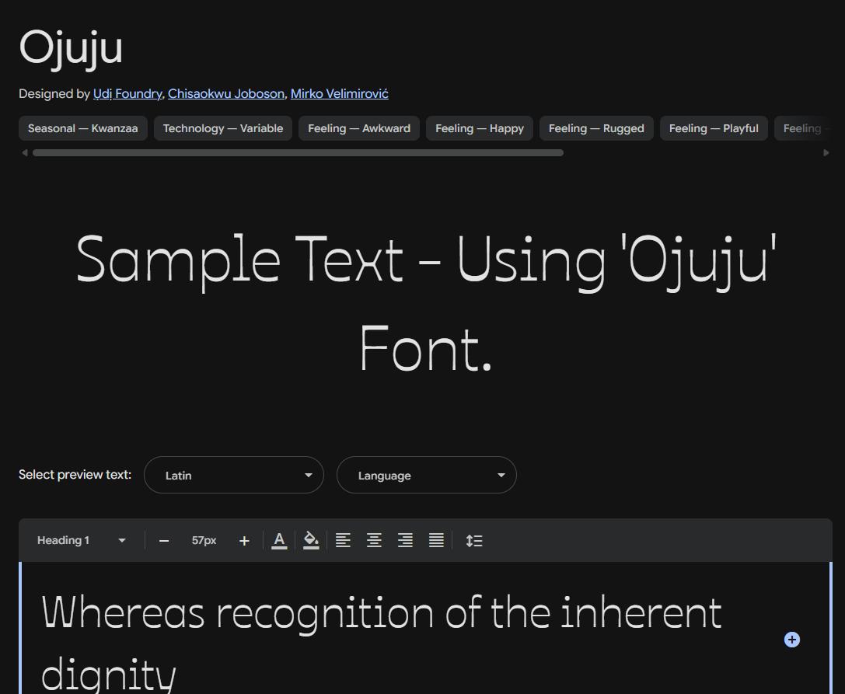Click the blue circular plus button
This screenshot has width=845, height=694.
[x=791, y=640]
